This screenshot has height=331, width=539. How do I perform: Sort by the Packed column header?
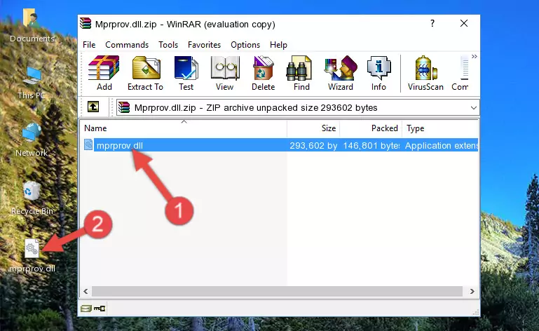[x=371, y=128]
